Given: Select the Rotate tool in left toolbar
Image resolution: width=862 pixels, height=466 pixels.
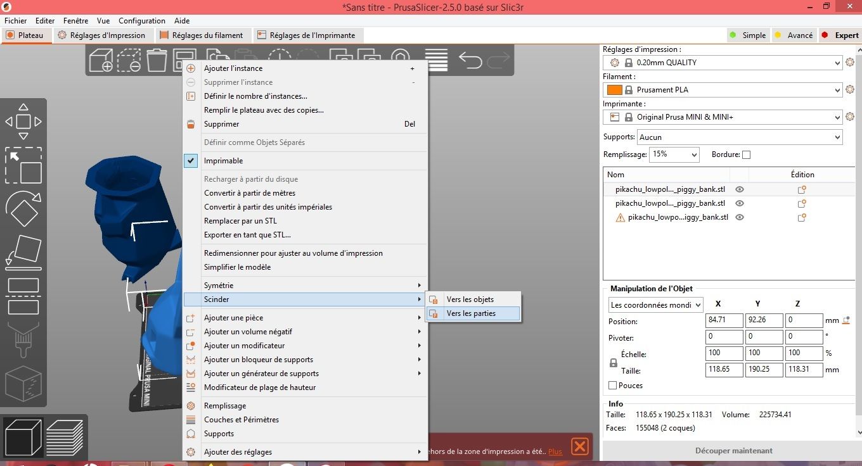Looking at the screenshot, I should pyautogui.click(x=23, y=208).
